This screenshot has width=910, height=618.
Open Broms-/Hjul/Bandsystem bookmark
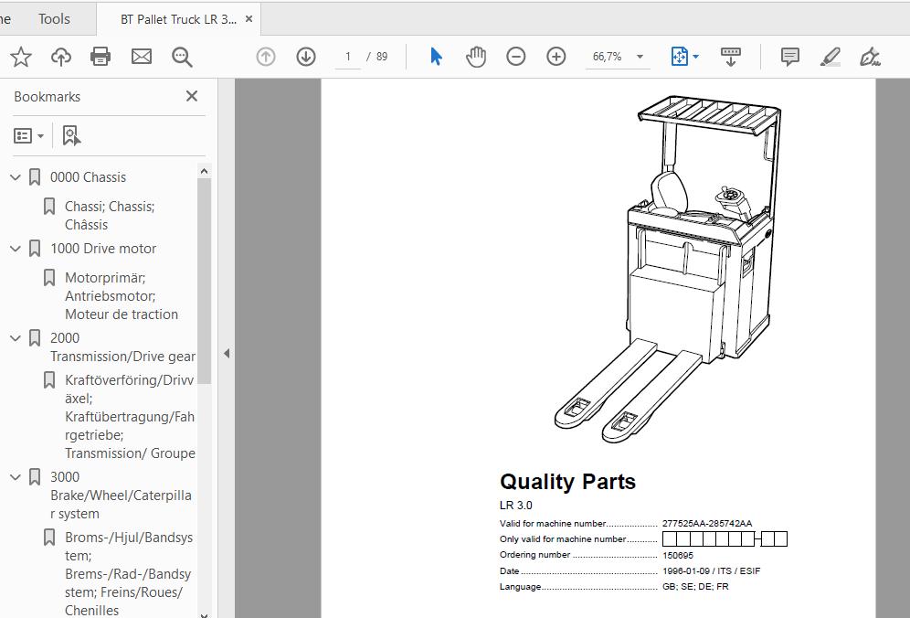tap(129, 573)
